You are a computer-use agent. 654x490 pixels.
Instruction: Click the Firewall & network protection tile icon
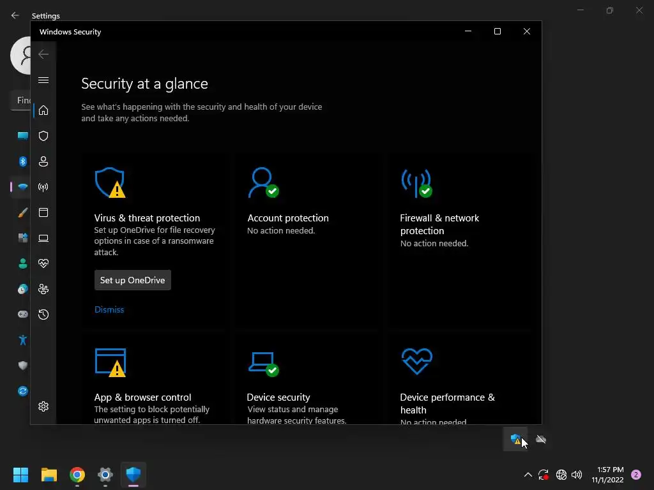coord(416,182)
